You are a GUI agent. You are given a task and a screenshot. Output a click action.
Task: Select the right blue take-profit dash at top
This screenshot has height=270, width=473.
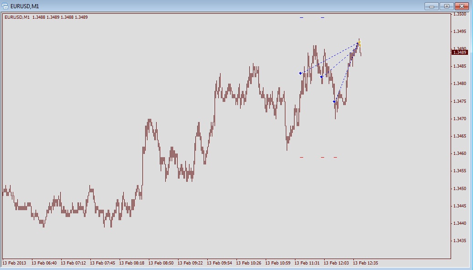point(322,17)
